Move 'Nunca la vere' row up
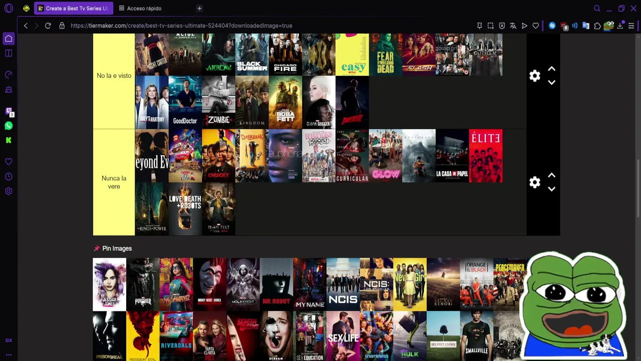 pos(551,175)
